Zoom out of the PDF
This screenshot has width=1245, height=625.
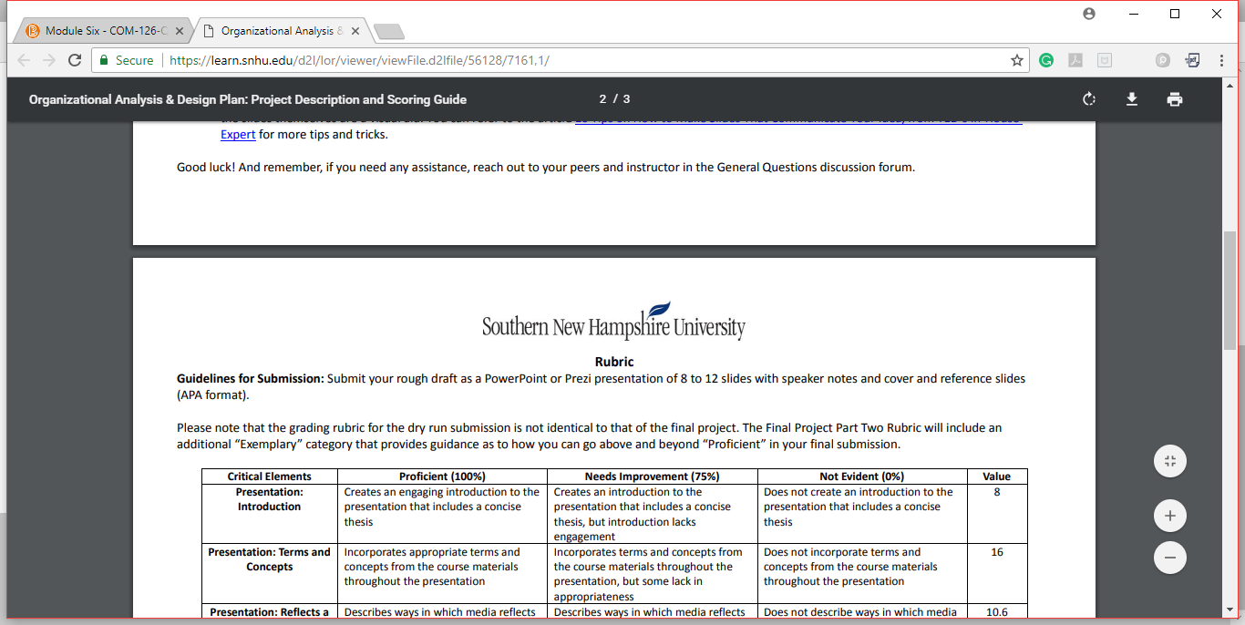click(x=1170, y=558)
